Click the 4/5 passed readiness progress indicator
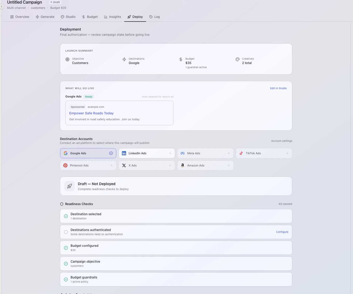This screenshot has height=294, width=353. point(285,204)
